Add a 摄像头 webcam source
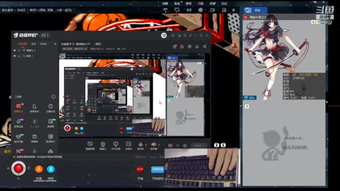The image size is (340, 191). pyautogui.click(x=103, y=146)
